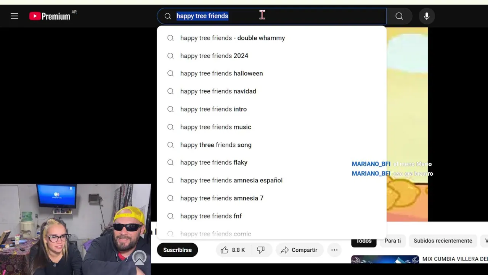Click magnifier icon beside 'navidad' suggestion
Image resolution: width=488 pixels, height=275 pixels.
(170, 91)
